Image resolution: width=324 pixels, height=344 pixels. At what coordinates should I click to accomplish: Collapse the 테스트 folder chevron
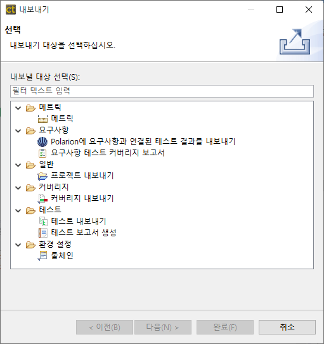(18, 210)
